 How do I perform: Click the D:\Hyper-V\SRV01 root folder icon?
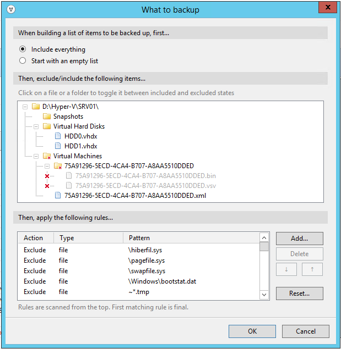[36, 106]
